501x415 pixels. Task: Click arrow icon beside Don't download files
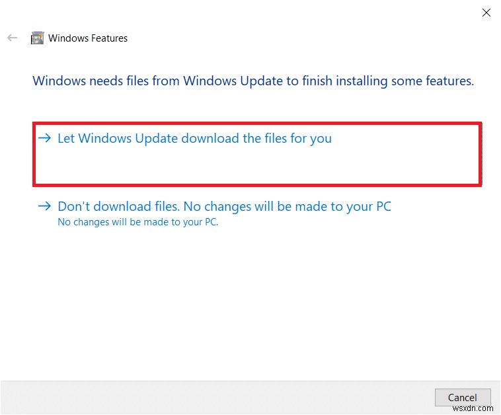(x=44, y=206)
